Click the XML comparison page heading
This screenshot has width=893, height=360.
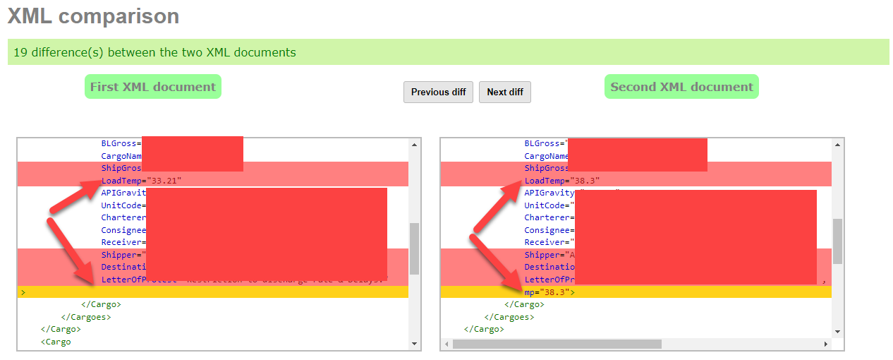pyautogui.click(x=93, y=16)
